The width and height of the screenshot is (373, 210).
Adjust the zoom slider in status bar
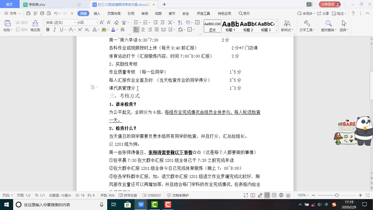337,195
